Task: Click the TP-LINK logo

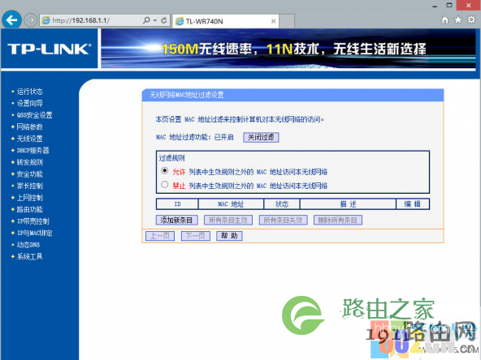Action: [x=49, y=49]
